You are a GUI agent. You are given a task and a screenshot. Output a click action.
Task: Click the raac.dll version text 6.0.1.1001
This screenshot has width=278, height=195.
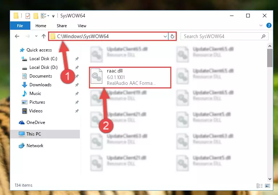[x=116, y=77]
